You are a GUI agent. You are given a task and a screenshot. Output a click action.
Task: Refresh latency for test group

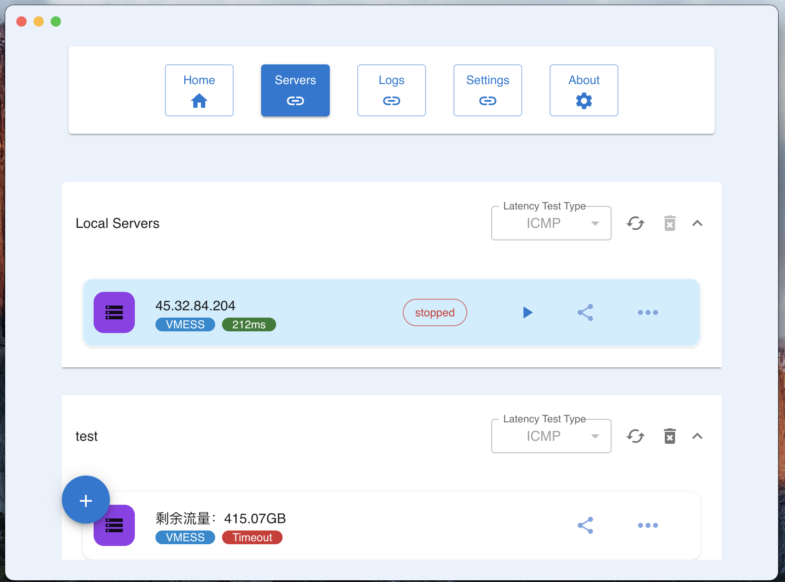636,436
